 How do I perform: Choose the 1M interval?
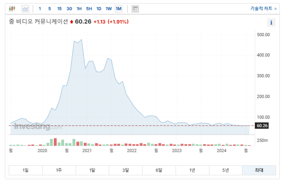[119, 9]
